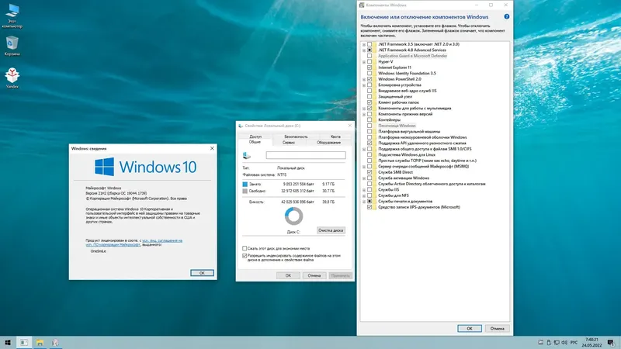Open the notification center icon in tray

click(x=611, y=343)
